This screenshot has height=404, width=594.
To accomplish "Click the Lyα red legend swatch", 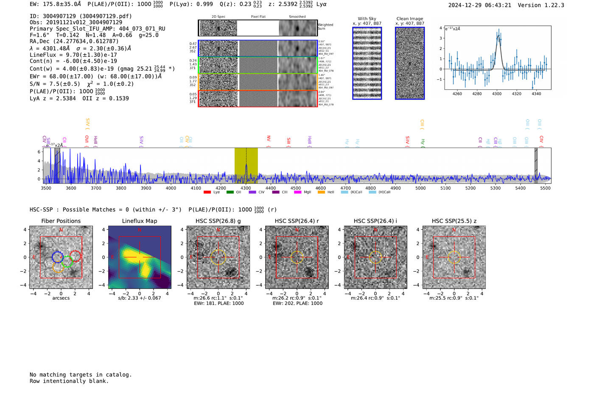I will coord(207,192).
